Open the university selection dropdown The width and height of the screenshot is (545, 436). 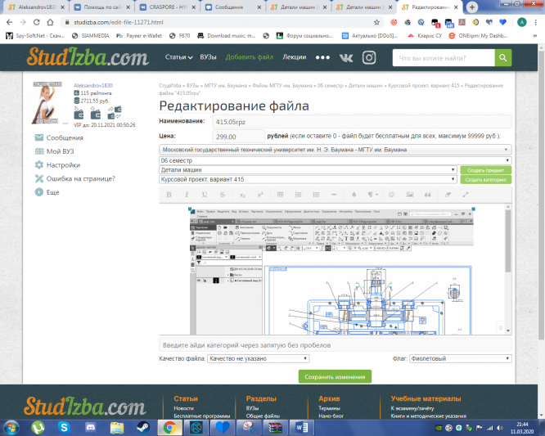tap(335, 150)
